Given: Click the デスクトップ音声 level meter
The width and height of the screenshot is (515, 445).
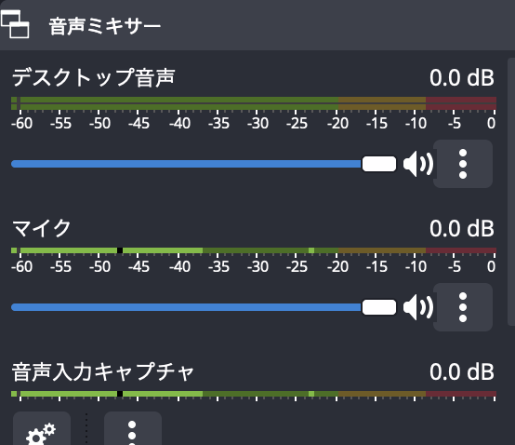Looking at the screenshot, I should click(254, 103).
